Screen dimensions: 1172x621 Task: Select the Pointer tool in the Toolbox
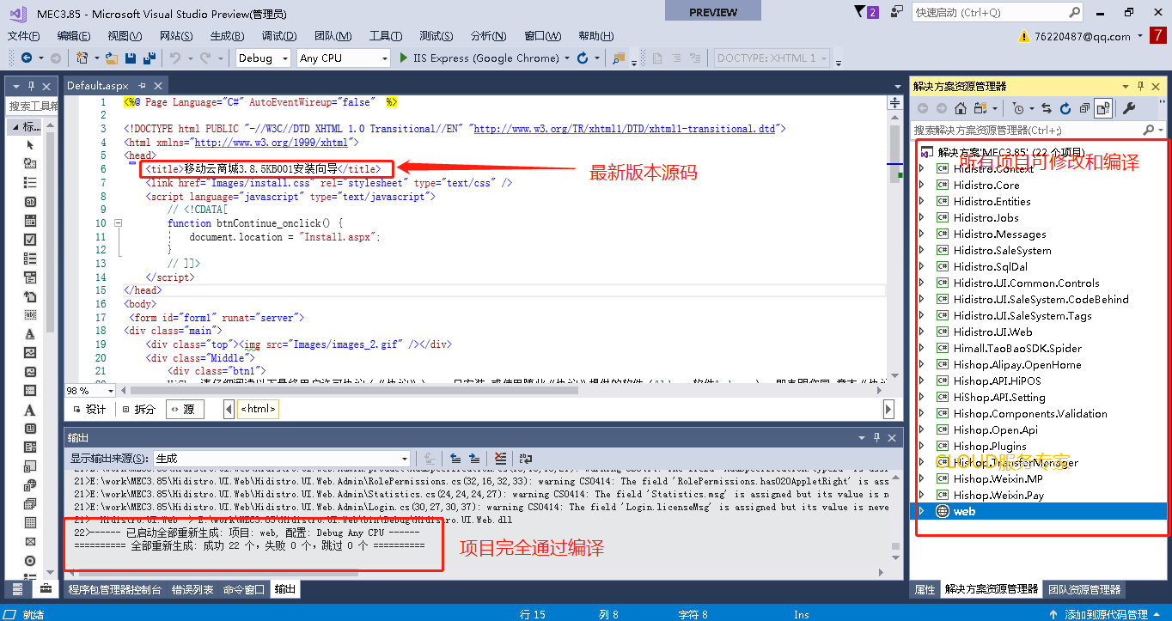click(30, 143)
